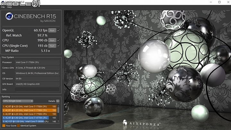Select ranking row 1 i7-7700K
Image resolution: width=231 pixels, height=130 pixels.
click(x=30, y=107)
